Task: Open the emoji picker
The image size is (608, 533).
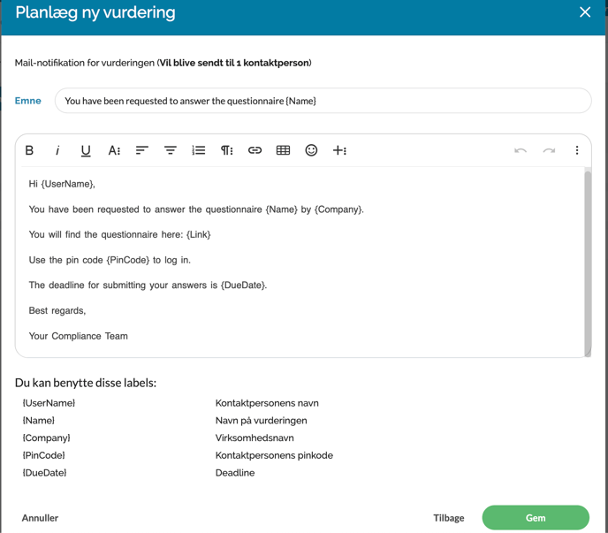Action: (x=311, y=150)
